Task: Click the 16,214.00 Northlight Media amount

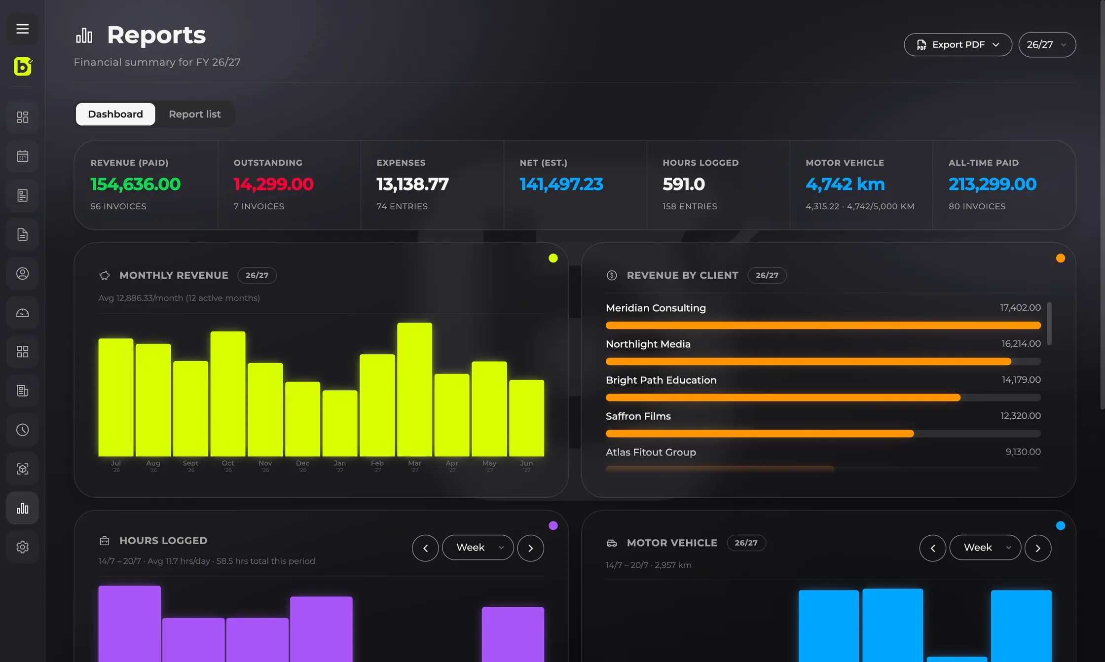Action: pyautogui.click(x=1021, y=343)
